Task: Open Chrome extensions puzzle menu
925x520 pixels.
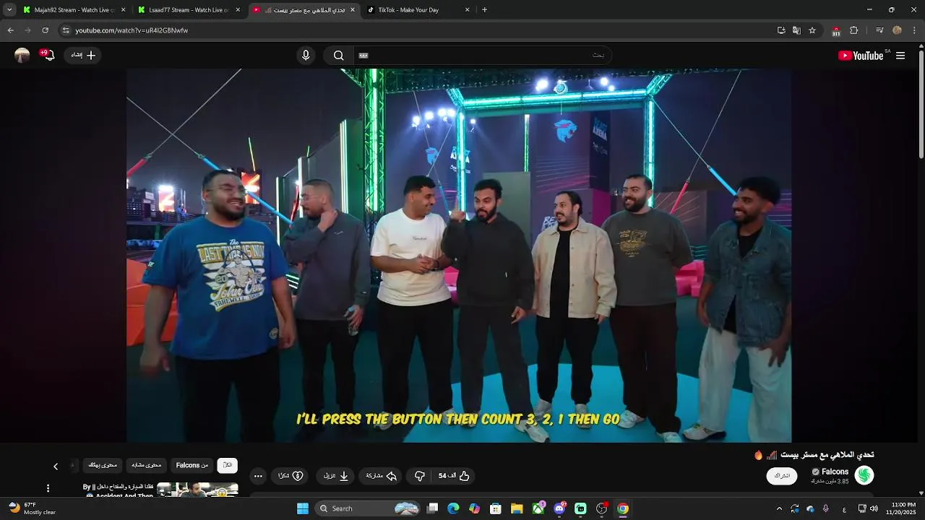Action: click(854, 30)
